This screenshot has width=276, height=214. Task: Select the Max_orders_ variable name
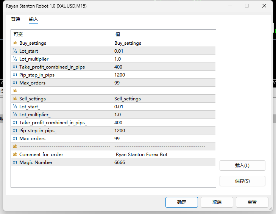(x=33, y=139)
